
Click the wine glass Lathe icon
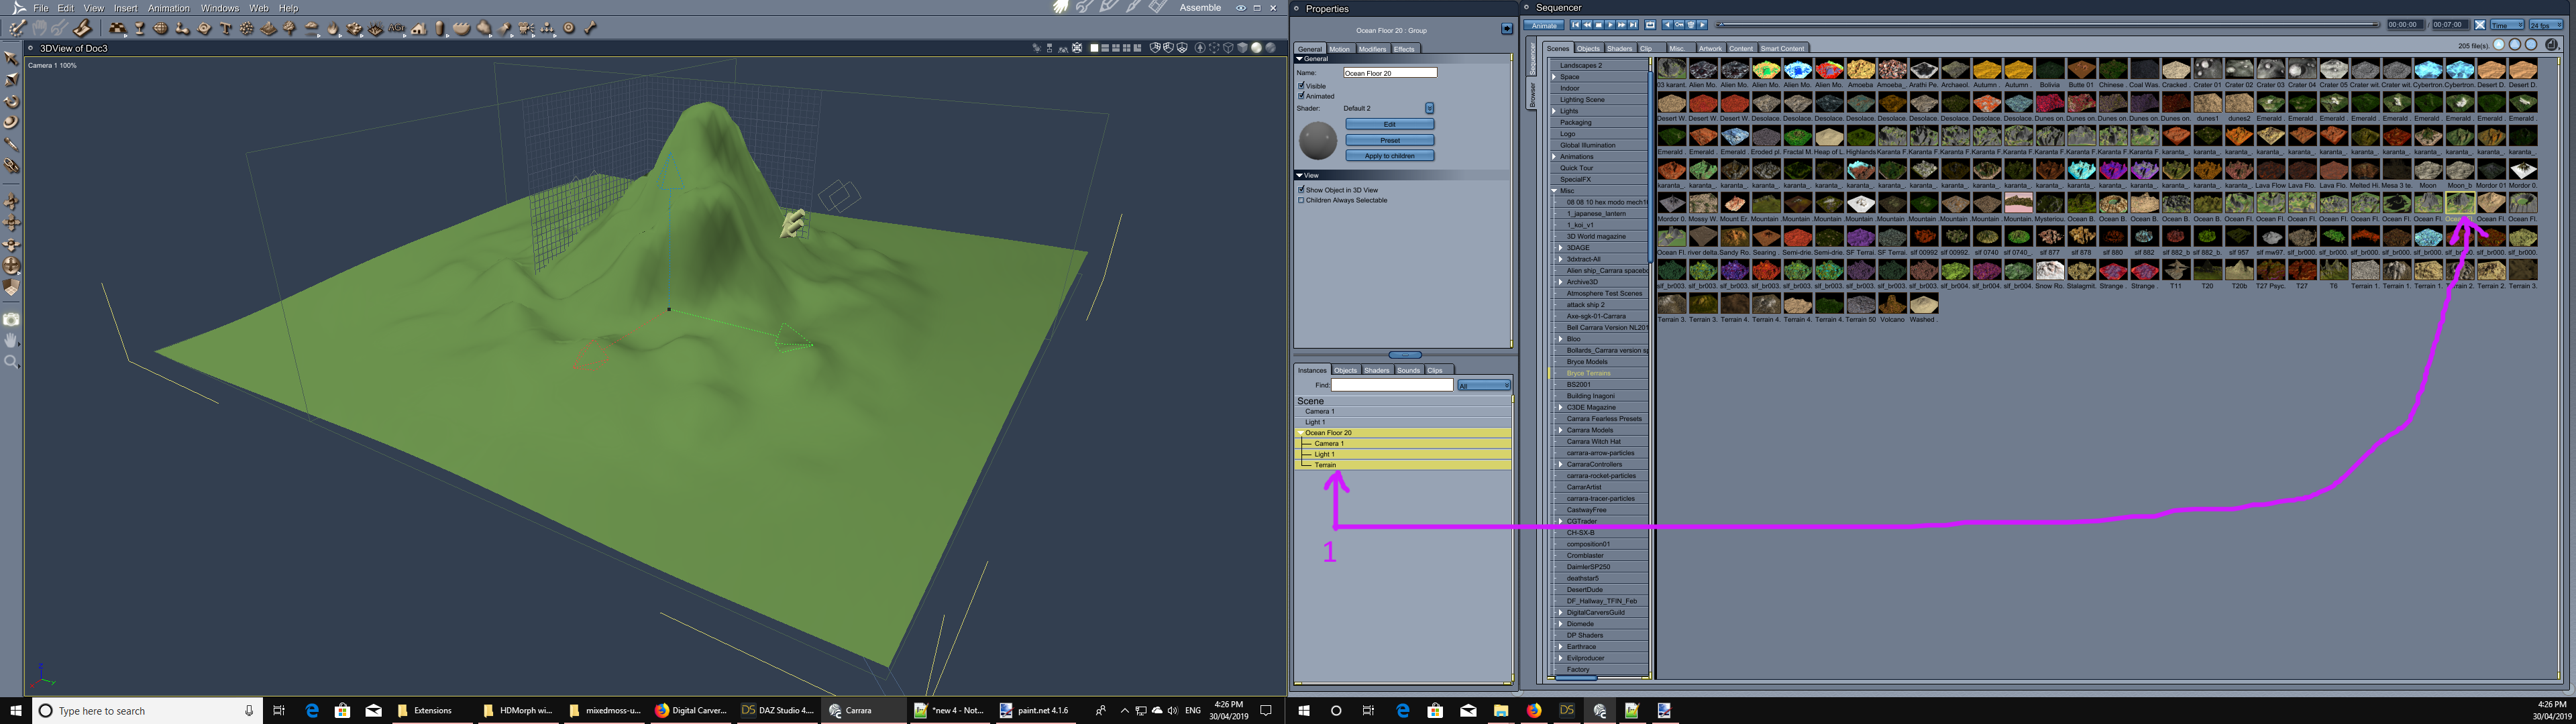[x=139, y=29]
